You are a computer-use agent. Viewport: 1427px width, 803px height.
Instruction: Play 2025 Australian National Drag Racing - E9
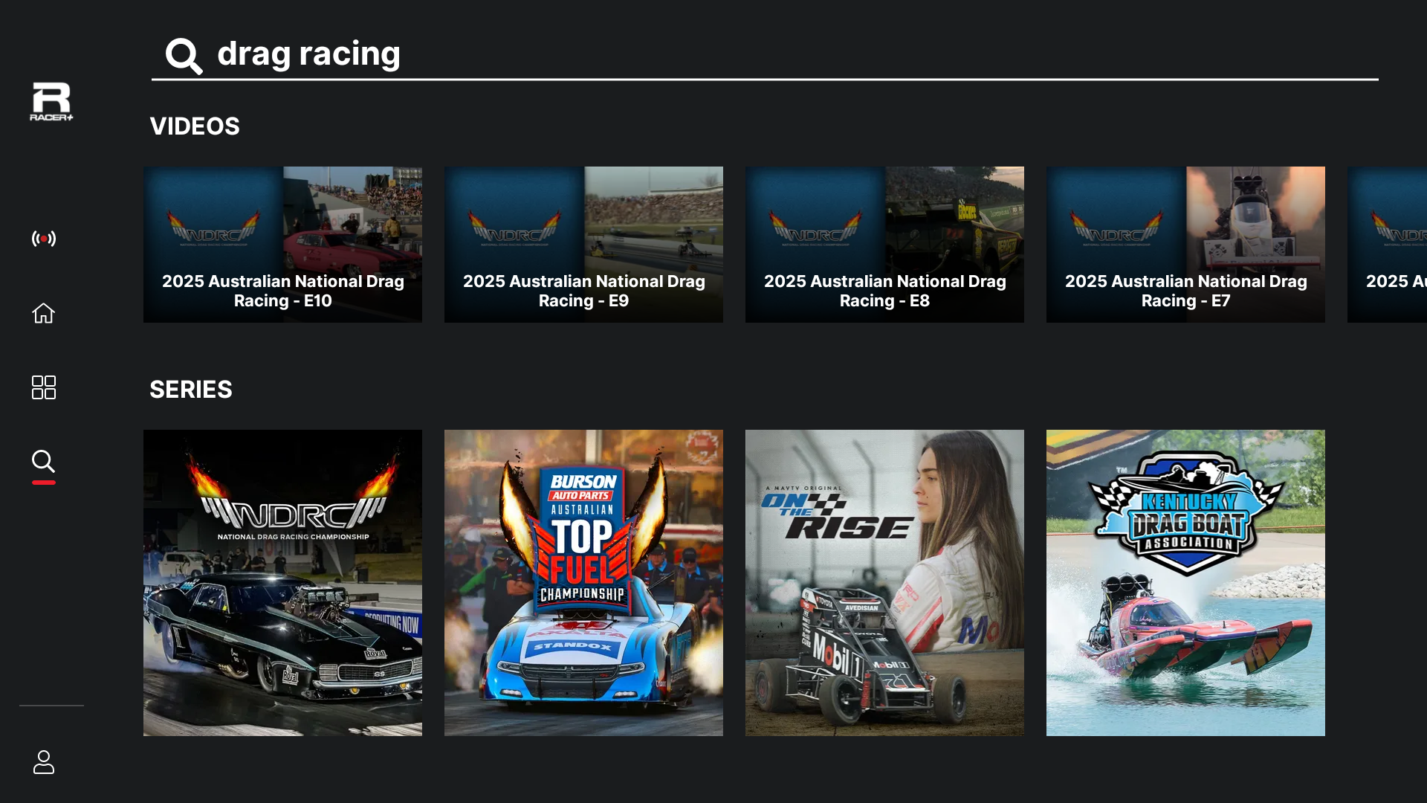click(583, 245)
